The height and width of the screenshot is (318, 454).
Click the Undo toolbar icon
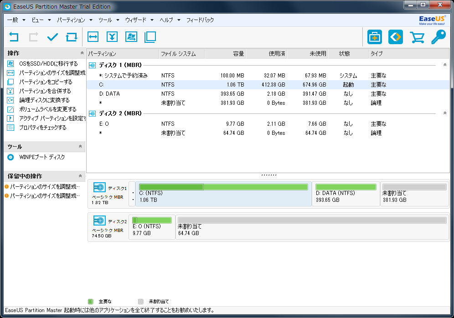tap(14, 37)
